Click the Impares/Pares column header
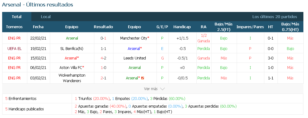This screenshot has width=308, height=118. [x=250, y=27]
